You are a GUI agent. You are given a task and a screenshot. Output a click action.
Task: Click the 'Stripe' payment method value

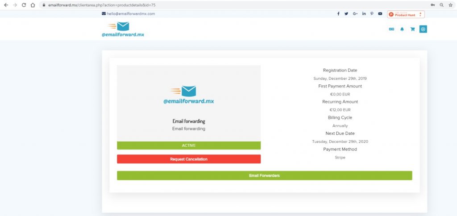coord(340,158)
